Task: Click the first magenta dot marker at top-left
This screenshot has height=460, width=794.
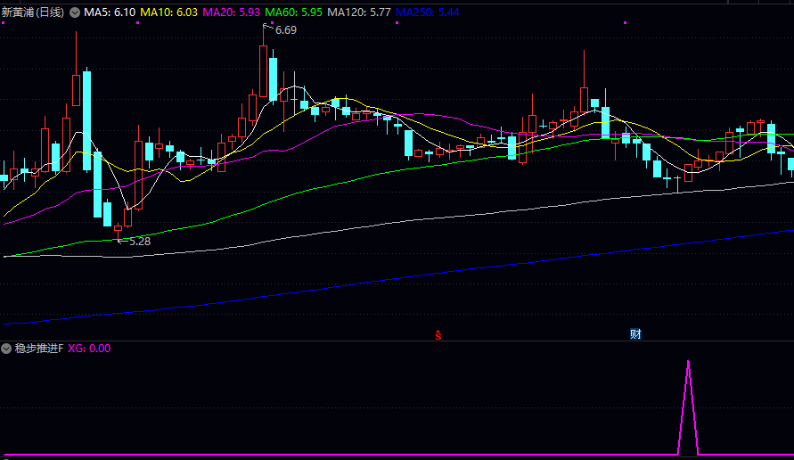Action: click(3, 23)
